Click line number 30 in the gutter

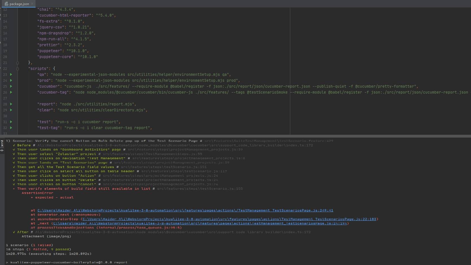tap(5, 116)
